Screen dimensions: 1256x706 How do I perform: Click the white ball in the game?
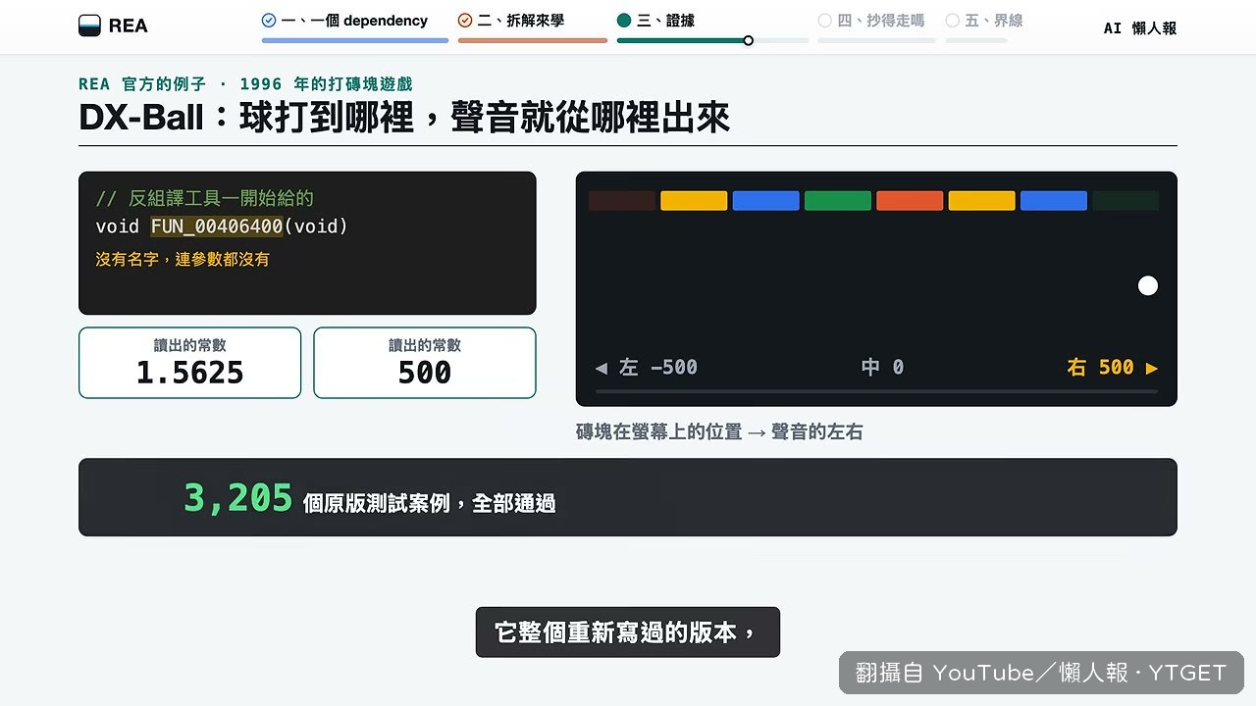1148,285
